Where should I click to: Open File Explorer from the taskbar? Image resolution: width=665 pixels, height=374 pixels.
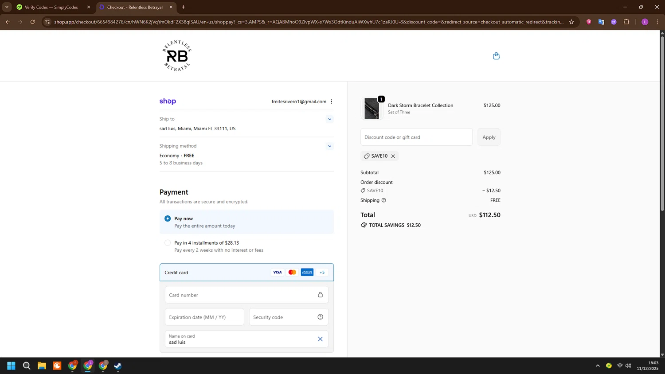click(x=42, y=366)
